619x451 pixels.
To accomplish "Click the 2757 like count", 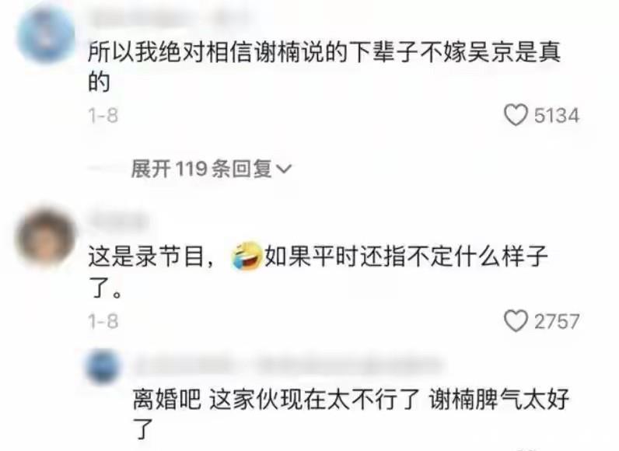I will pos(557,321).
